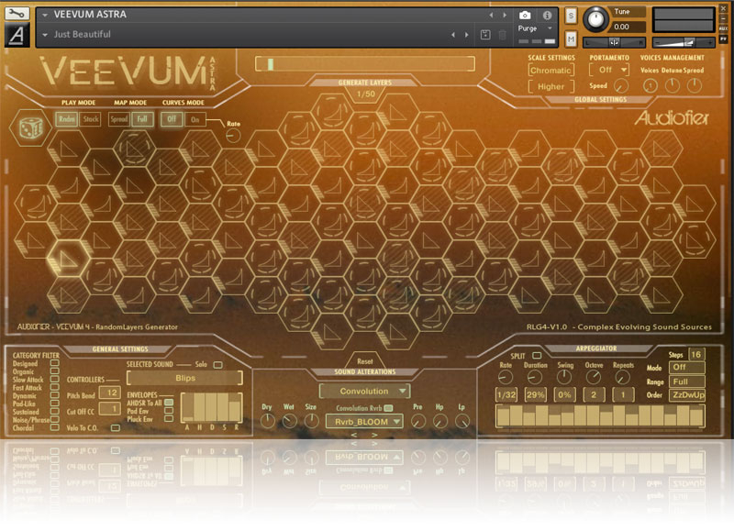Screen dimensions: 734x531
Task: Click the Reset button
Action: click(x=364, y=361)
